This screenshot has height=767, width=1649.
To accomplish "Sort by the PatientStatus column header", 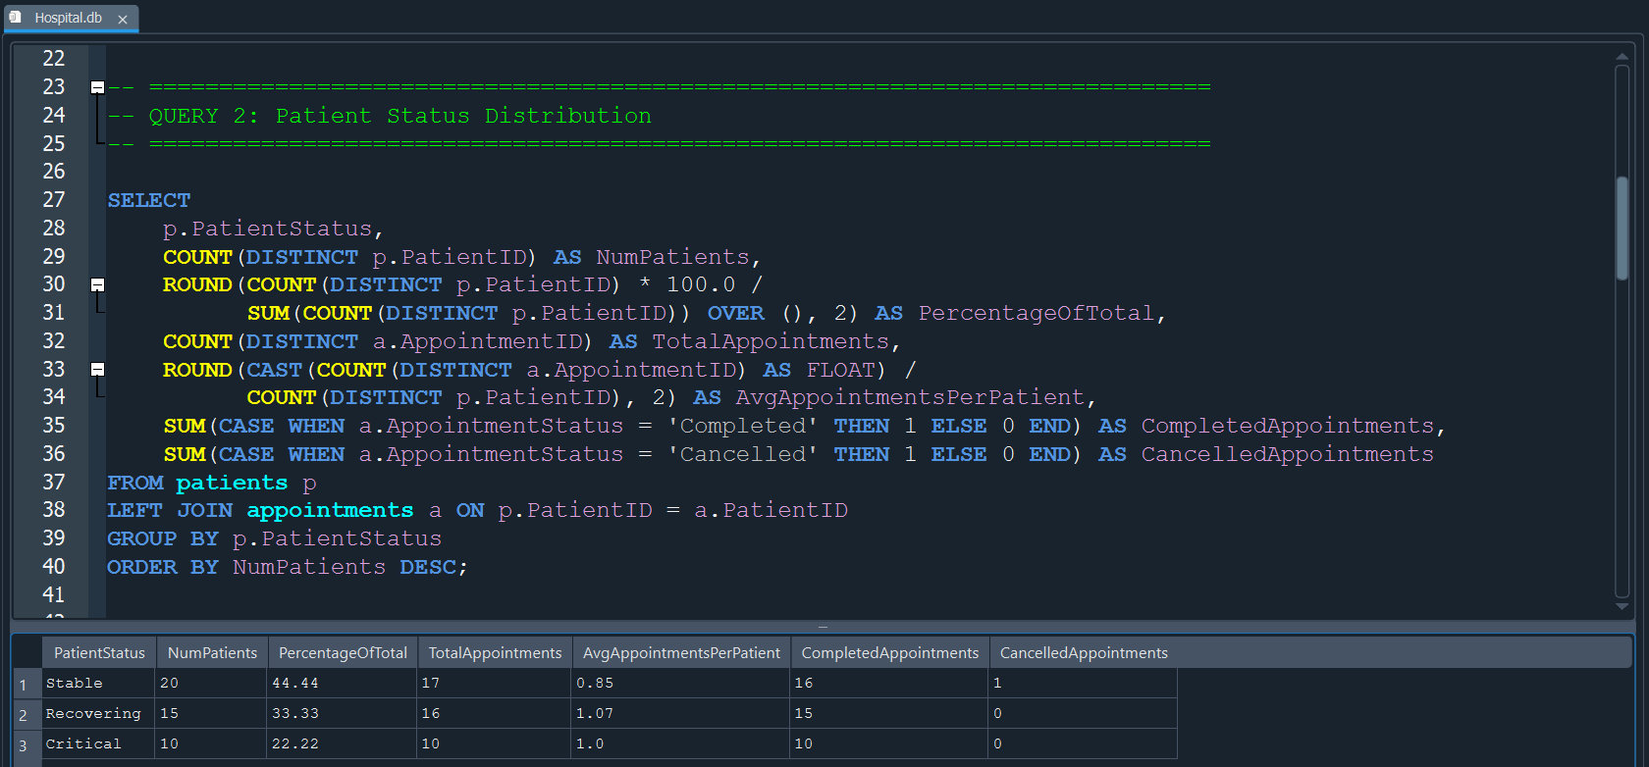I will pyautogui.click(x=99, y=653).
